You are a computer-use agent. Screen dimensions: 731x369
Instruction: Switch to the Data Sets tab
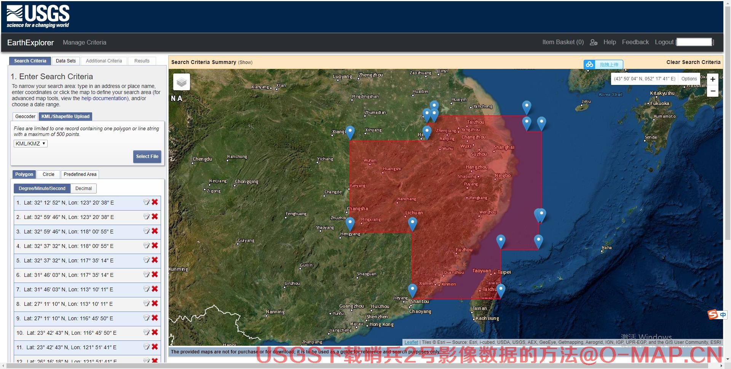[x=66, y=61]
